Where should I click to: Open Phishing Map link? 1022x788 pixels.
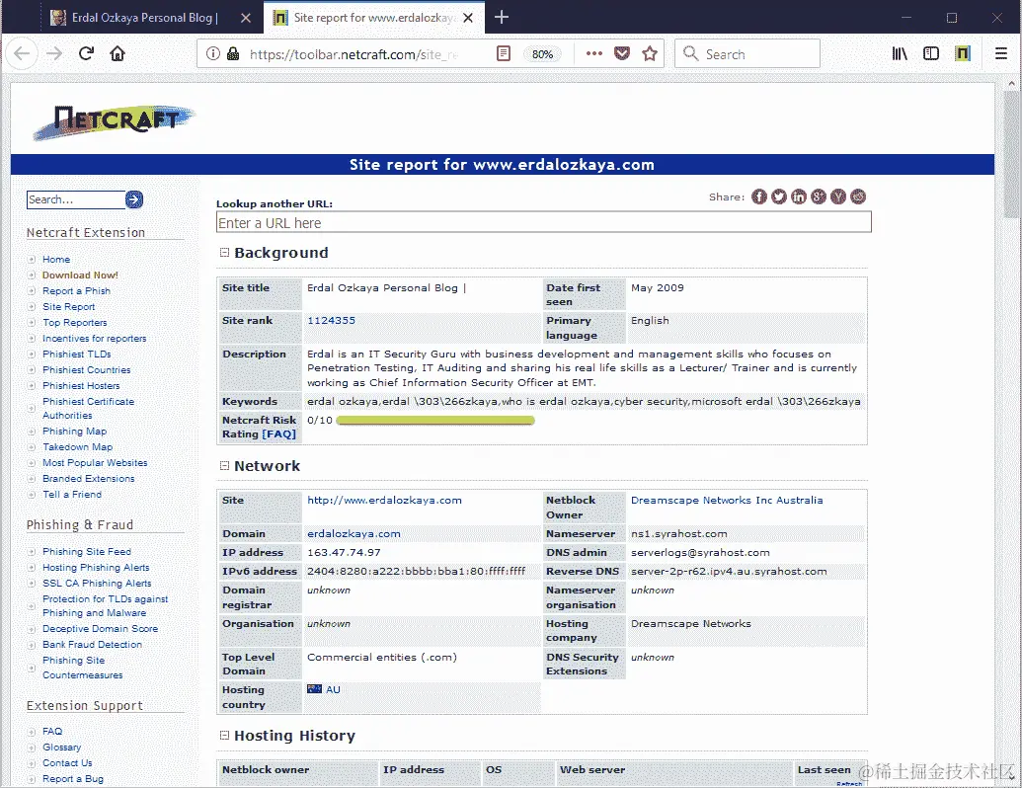74,431
